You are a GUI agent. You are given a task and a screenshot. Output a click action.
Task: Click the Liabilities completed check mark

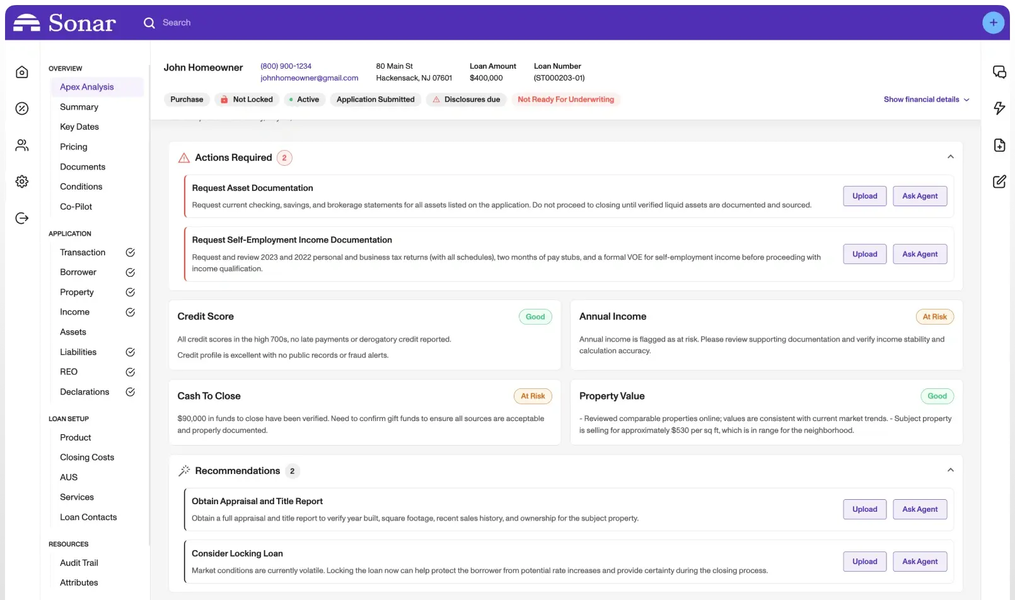pos(130,352)
